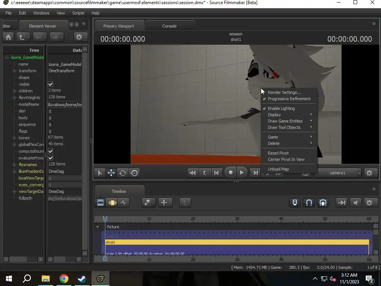Click the Data column vertical scrollbar
Viewport: 381px width, 286px height.
[x=85, y=151]
